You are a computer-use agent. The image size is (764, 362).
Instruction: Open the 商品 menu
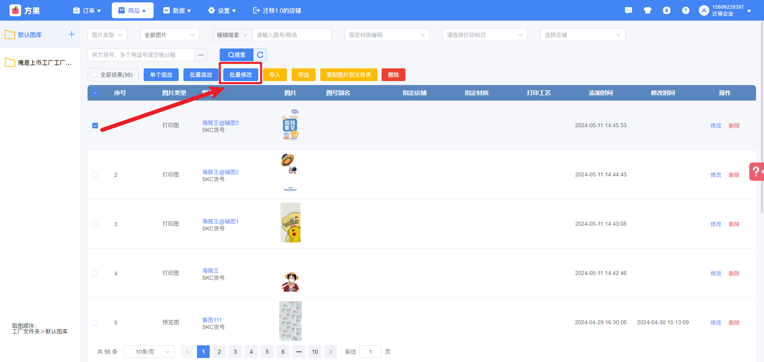133,10
